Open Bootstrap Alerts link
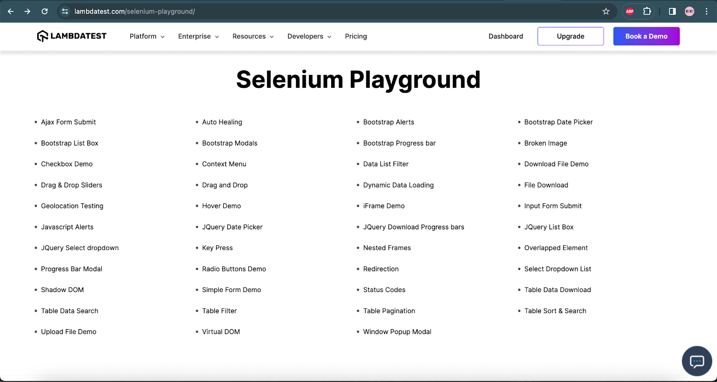Image resolution: width=717 pixels, height=382 pixels. pos(389,122)
